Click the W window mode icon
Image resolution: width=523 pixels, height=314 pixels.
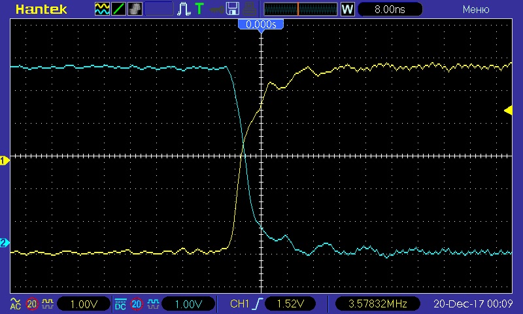(x=347, y=9)
